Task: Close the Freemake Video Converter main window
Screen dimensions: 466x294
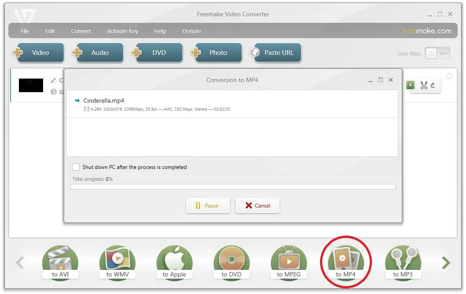Action: (x=450, y=14)
